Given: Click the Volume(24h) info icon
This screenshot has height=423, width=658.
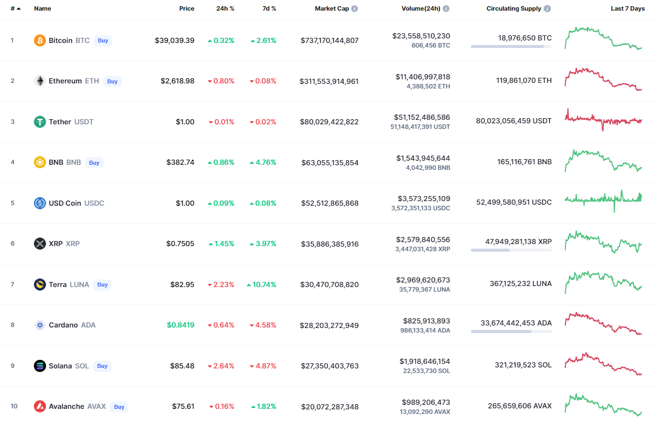Looking at the screenshot, I should [x=446, y=9].
